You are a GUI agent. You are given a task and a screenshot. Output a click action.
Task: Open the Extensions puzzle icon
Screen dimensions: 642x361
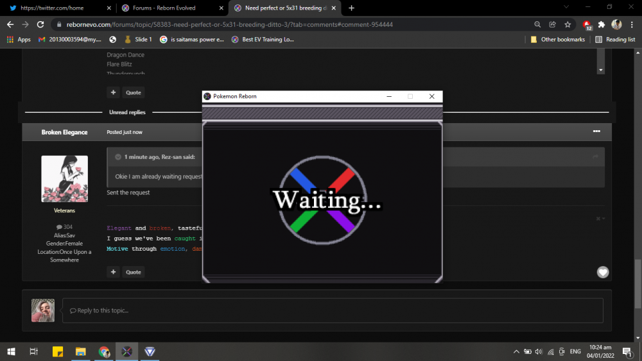click(602, 24)
